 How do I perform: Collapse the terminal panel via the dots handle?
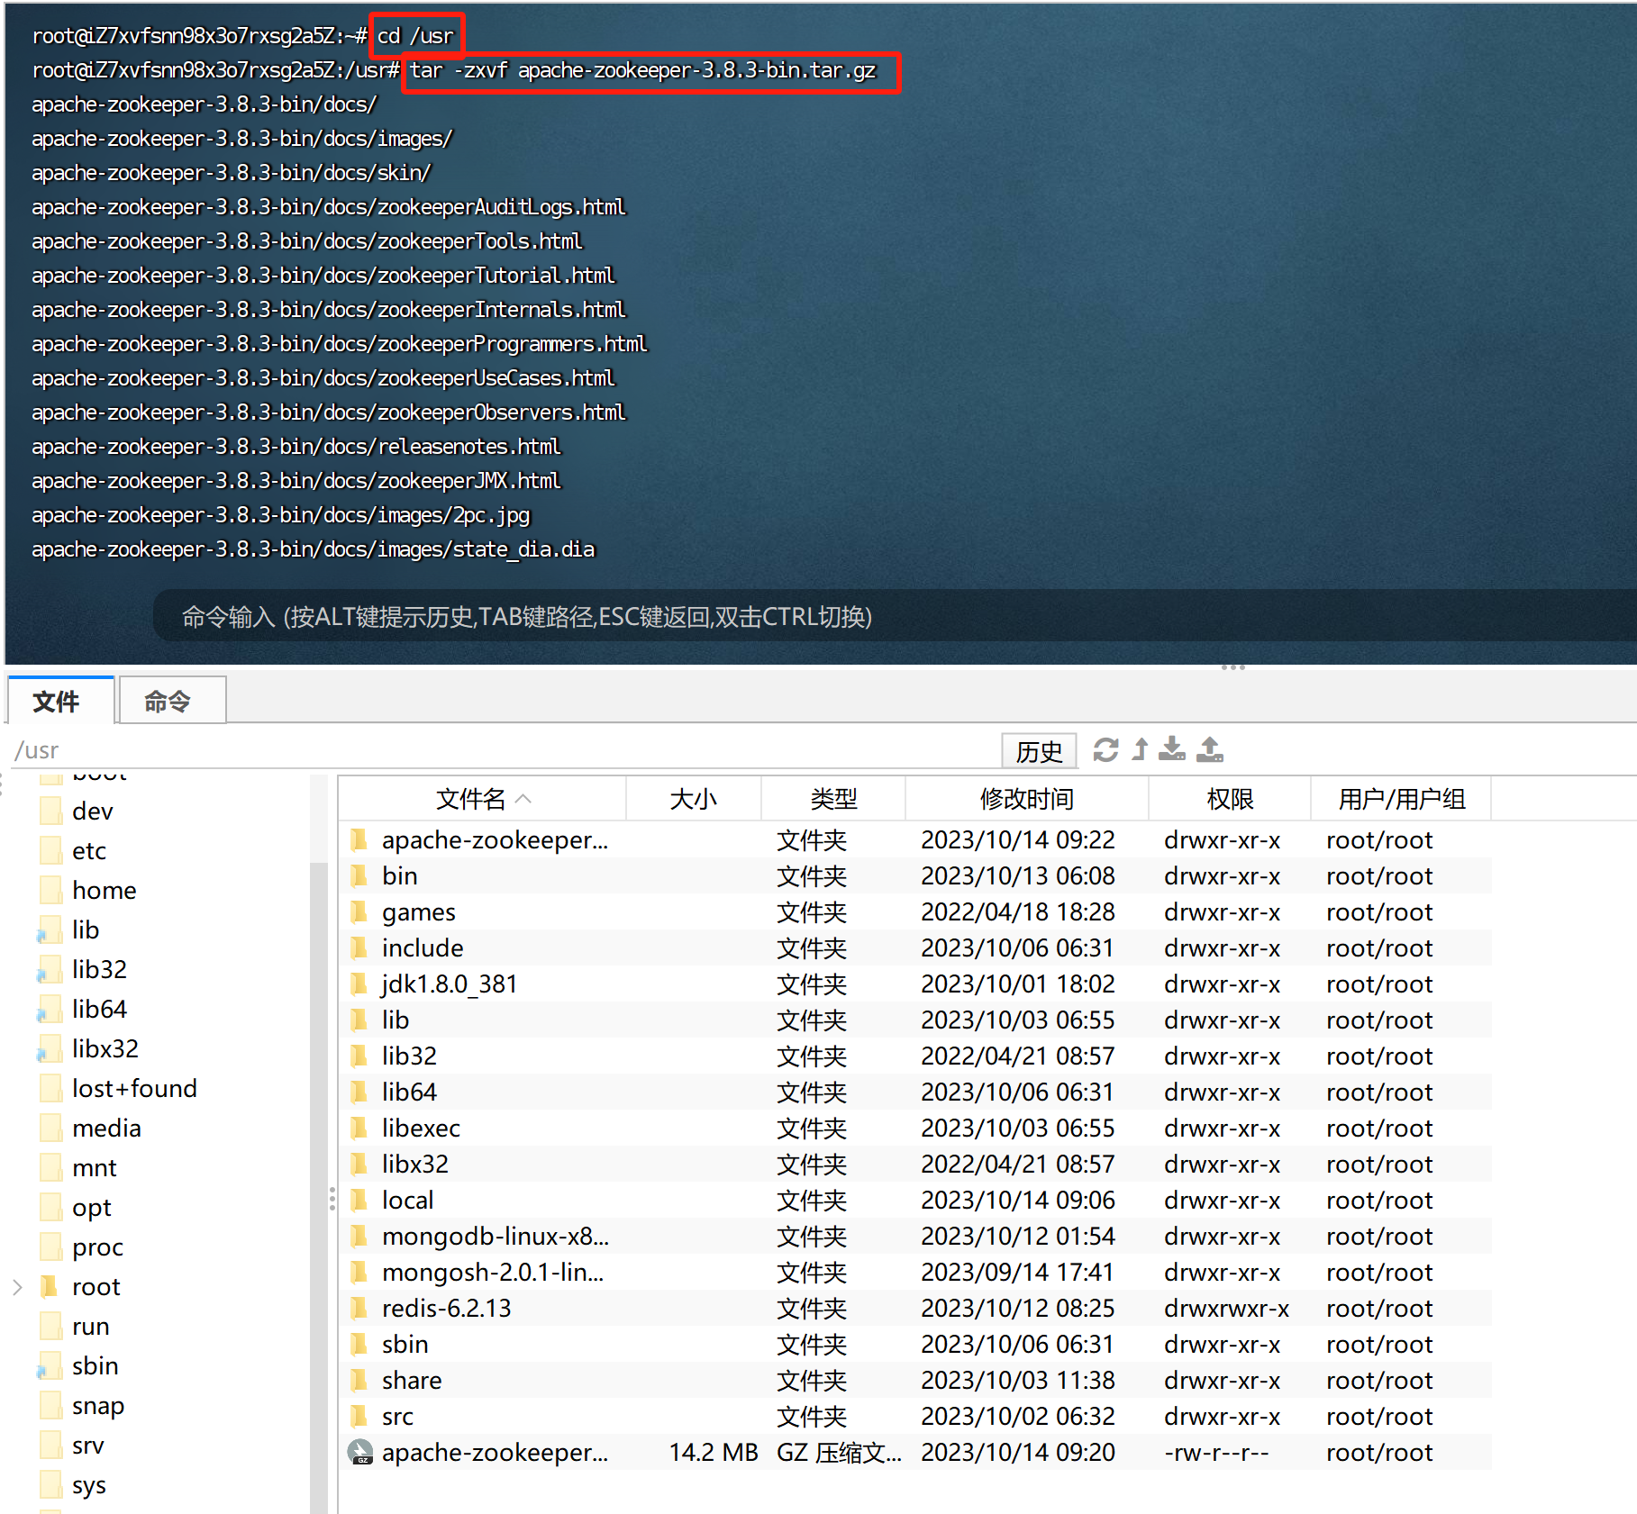click(1232, 666)
